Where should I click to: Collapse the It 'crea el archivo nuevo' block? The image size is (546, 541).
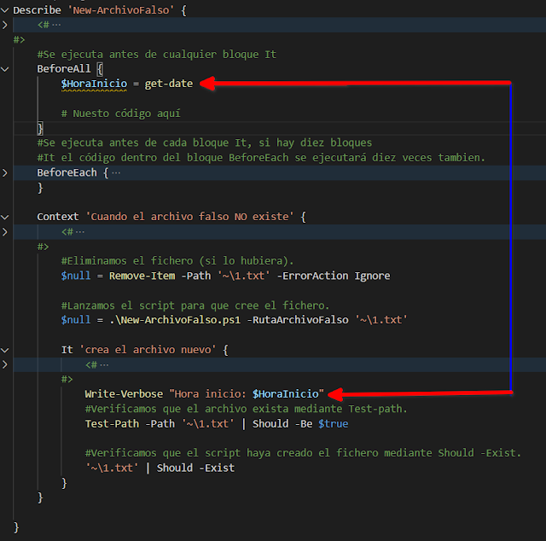[5, 350]
